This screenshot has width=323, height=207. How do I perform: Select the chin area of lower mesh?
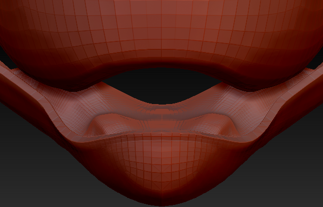pos(161,165)
